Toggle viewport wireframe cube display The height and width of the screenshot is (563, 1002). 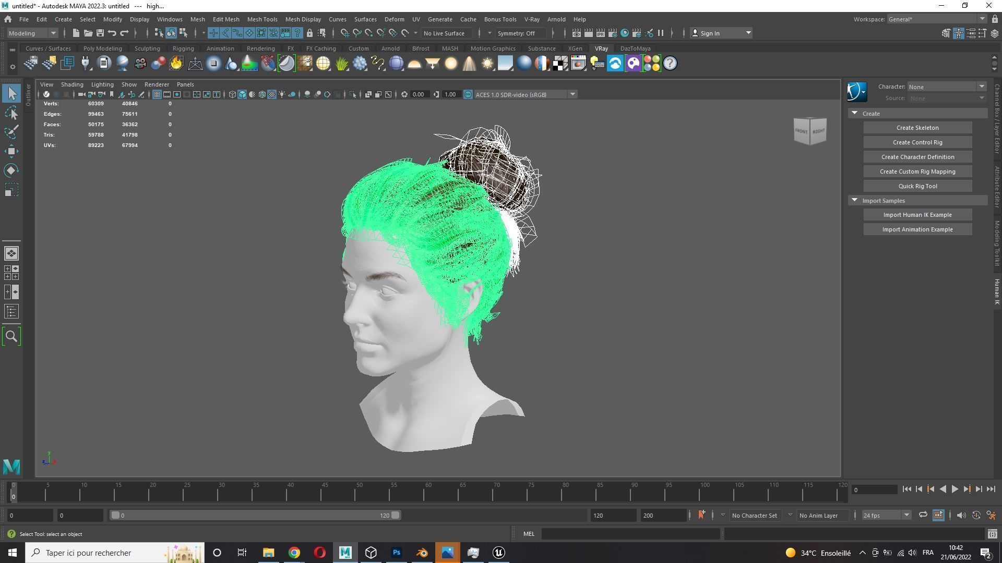tap(232, 94)
